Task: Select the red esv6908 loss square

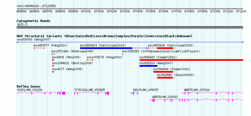Action: (x=53, y=60)
